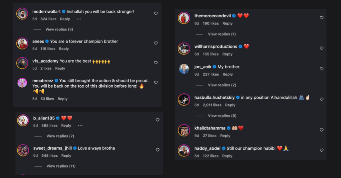Tap heart next to jon_anik comment
The image size is (341, 178).
pyautogui.click(x=321, y=69)
